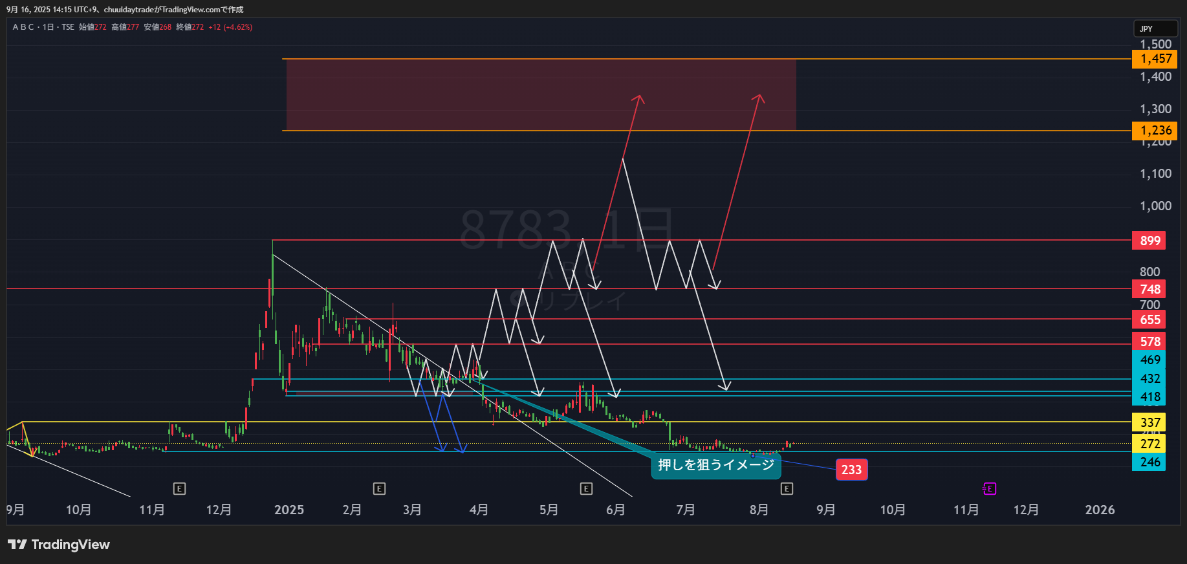Click the TradingView logo
This screenshot has width=1187, height=564.
(59, 545)
